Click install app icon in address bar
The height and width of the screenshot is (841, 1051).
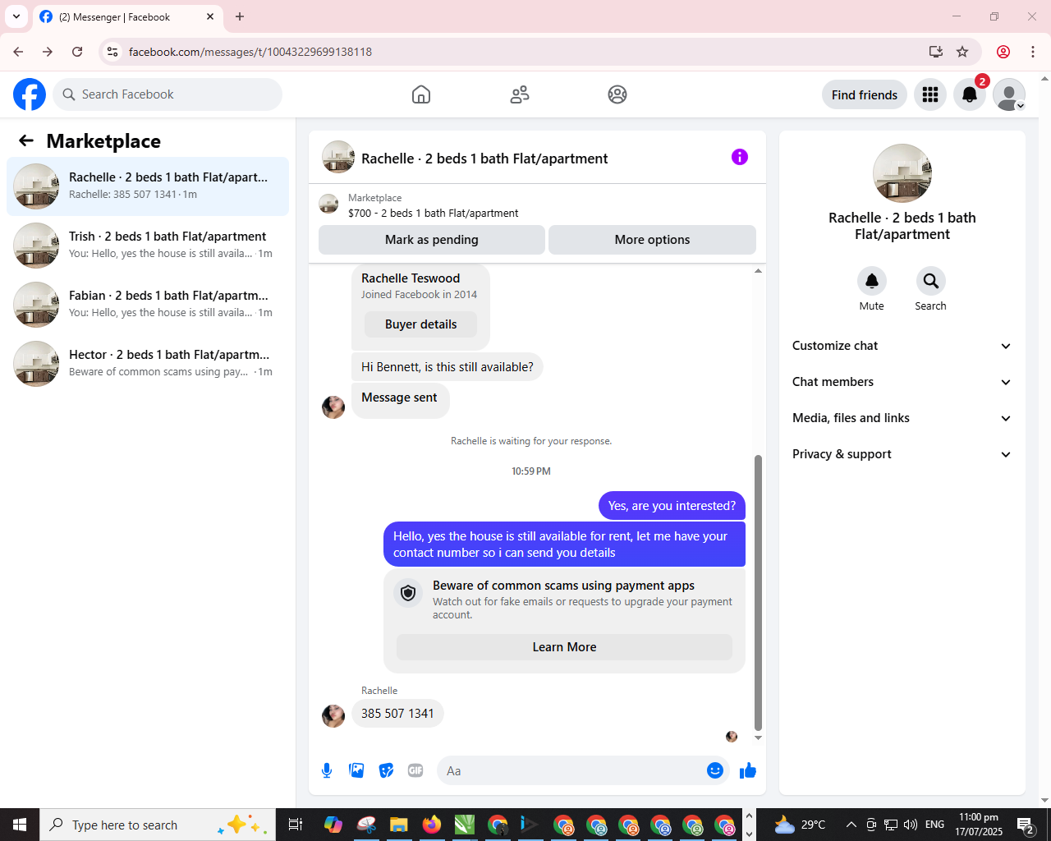tap(935, 52)
